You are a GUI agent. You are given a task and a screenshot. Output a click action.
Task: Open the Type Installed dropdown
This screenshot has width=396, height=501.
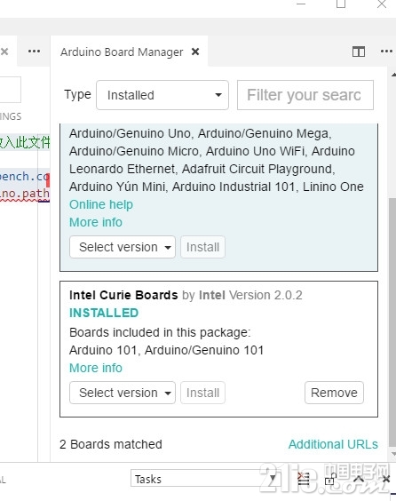coord(162,95)
